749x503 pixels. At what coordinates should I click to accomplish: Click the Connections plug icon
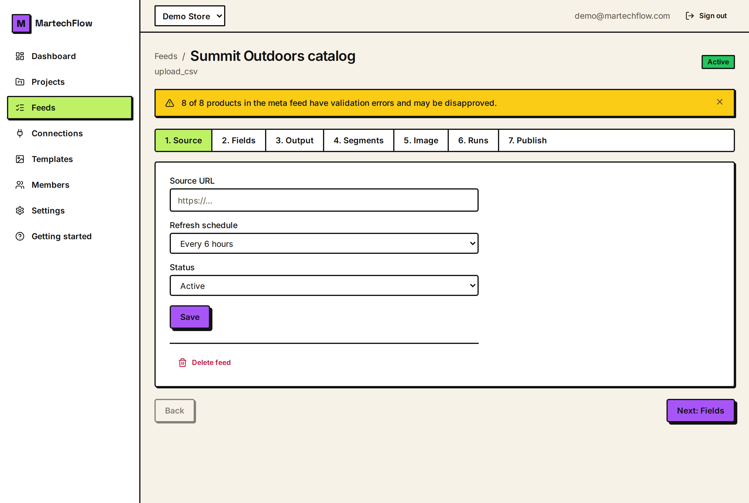click(20, 133)
